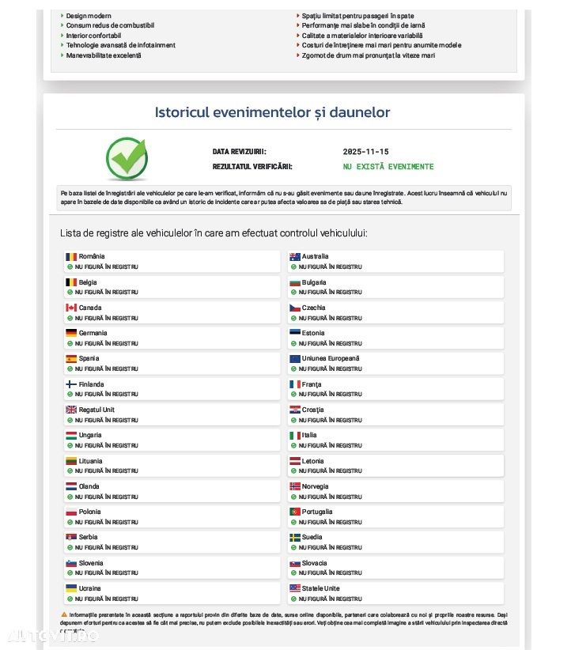The image size is (571, 650).
Task: Select the Ucraina registry entry
Action: point(172,593)
